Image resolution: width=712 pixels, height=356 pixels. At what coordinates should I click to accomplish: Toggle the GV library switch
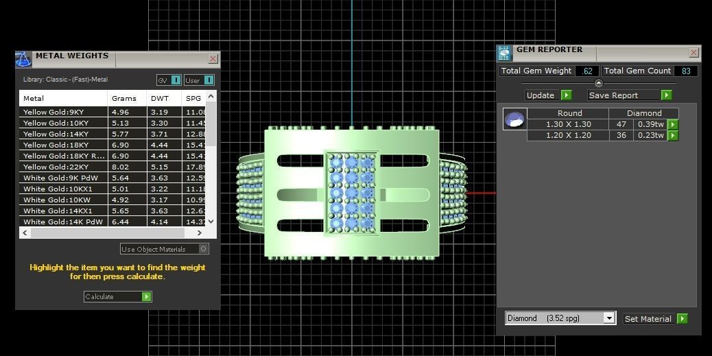coord(176,80)
